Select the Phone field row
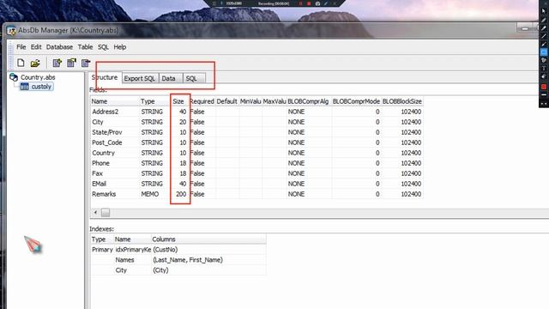Screen dimensions: 549x309 256,163
